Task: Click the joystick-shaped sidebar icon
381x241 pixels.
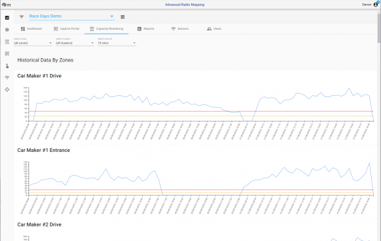Action: pos(7,66)
